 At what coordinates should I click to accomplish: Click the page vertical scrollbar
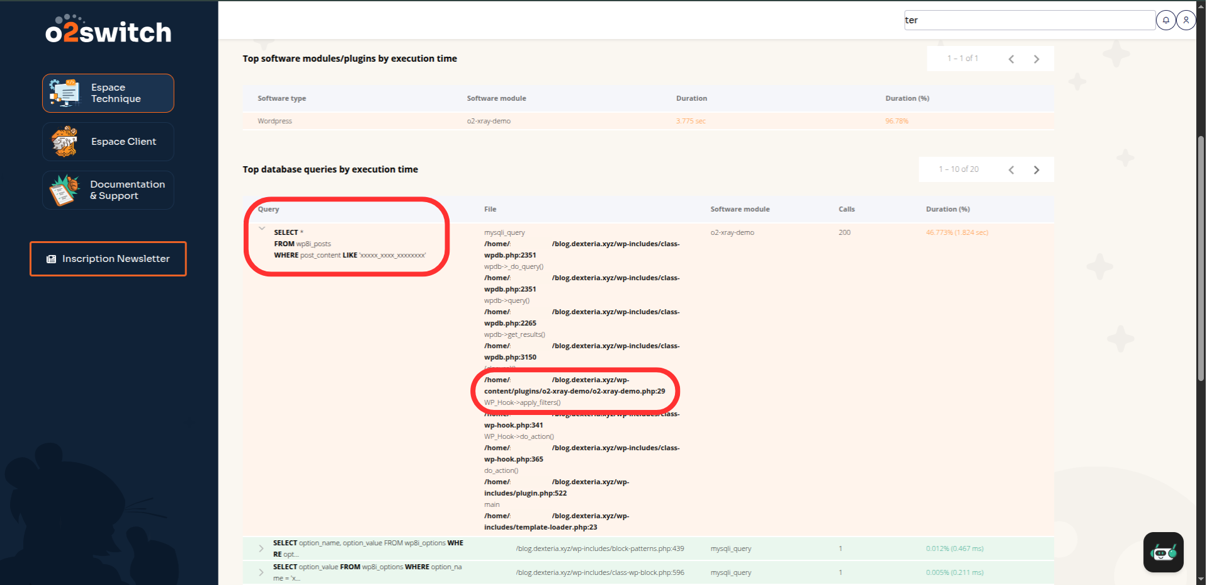pos(1201,258)
